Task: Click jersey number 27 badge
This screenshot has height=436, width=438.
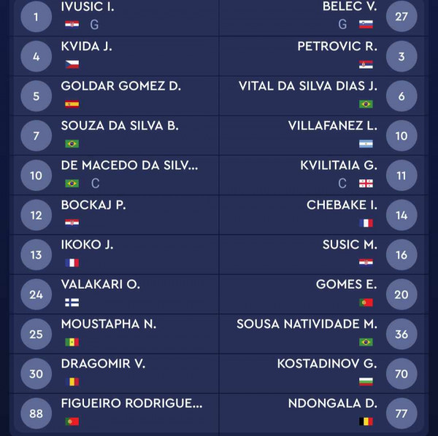Action: click(x=401, y=17)
